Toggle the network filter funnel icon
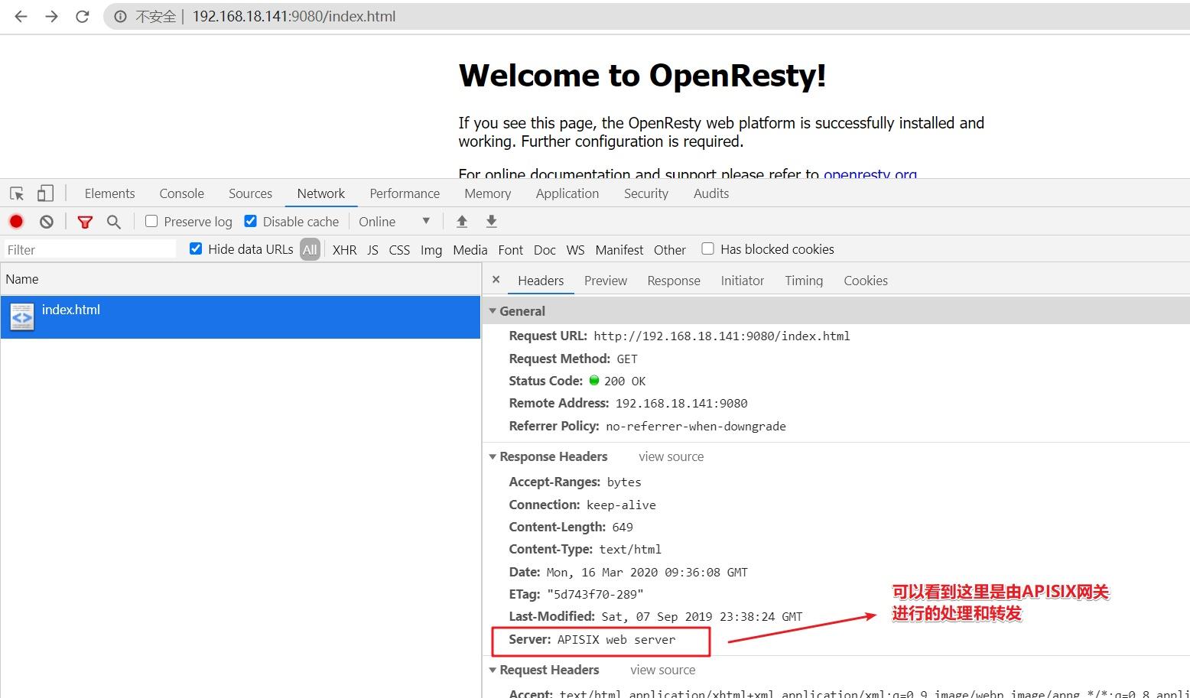The width and height of the screenshot is (1190, 698). [x=85, y=222]
